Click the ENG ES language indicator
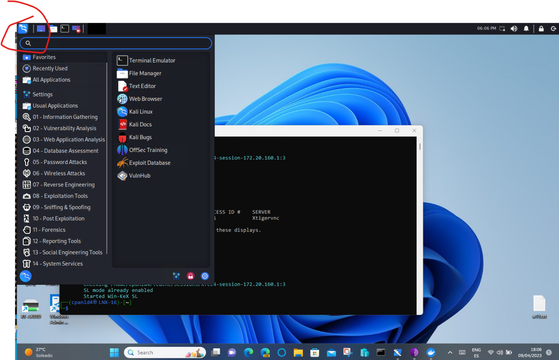Image resolution: width=559 pixels, height=360 pixels. (477, 353)
